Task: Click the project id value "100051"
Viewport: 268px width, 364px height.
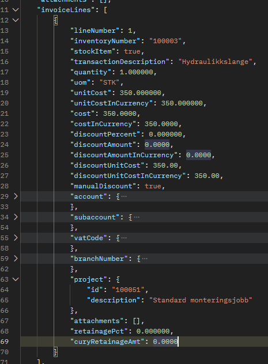Action: pos(128,290)
